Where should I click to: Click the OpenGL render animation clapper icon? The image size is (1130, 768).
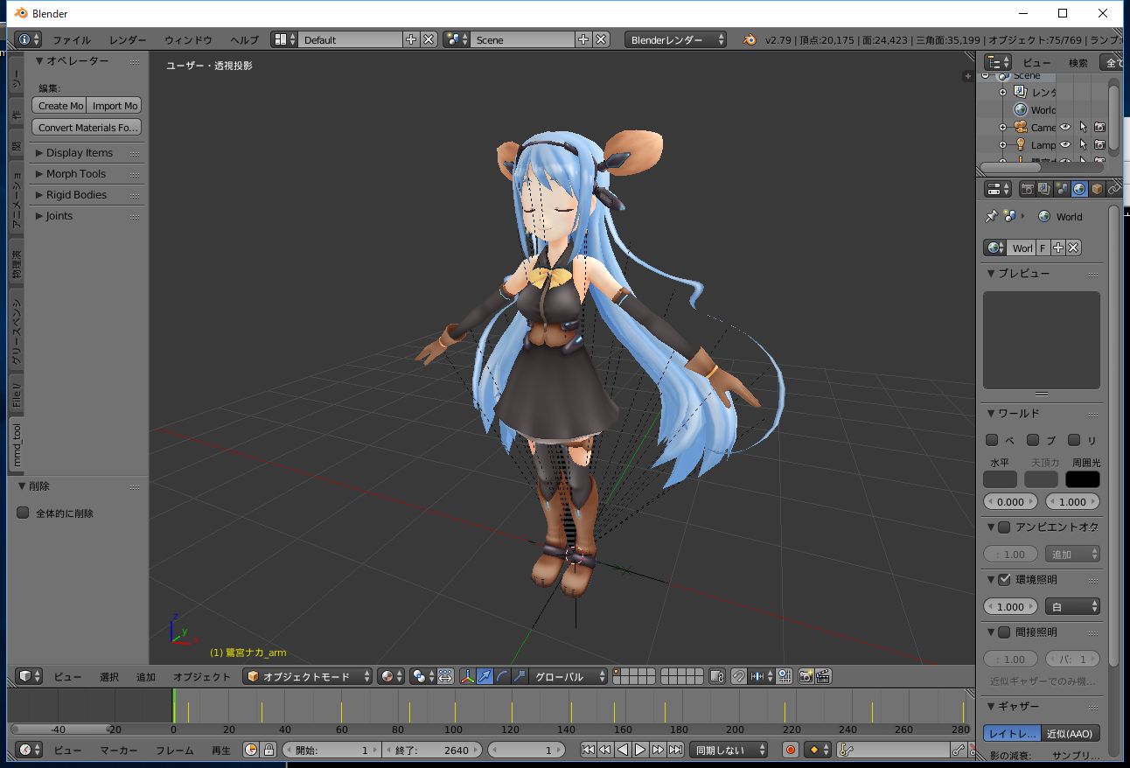point(823,676)
